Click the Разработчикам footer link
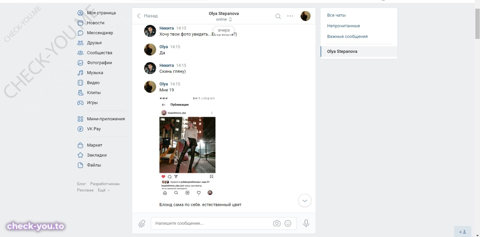480x237 pixels. click(x=105, y=184)
